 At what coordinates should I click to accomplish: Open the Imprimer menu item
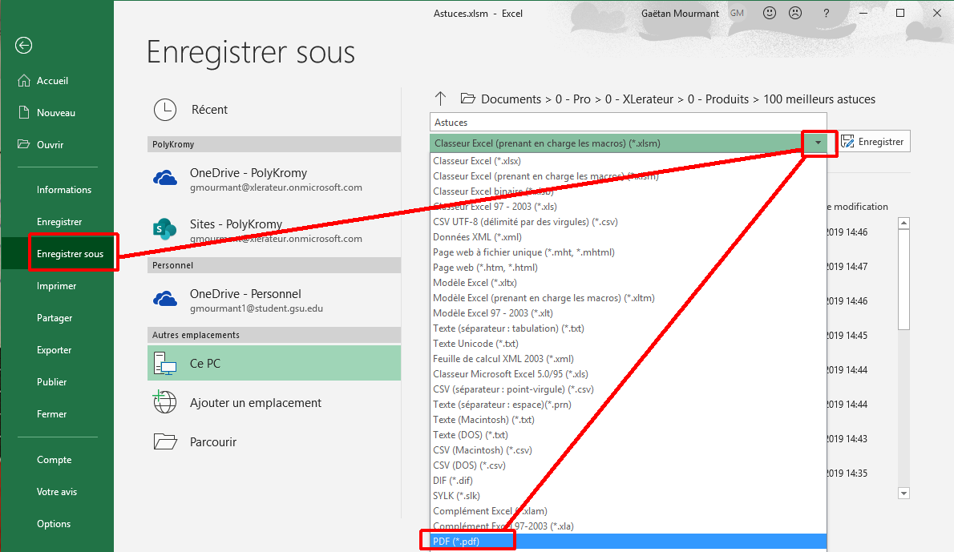57,286
